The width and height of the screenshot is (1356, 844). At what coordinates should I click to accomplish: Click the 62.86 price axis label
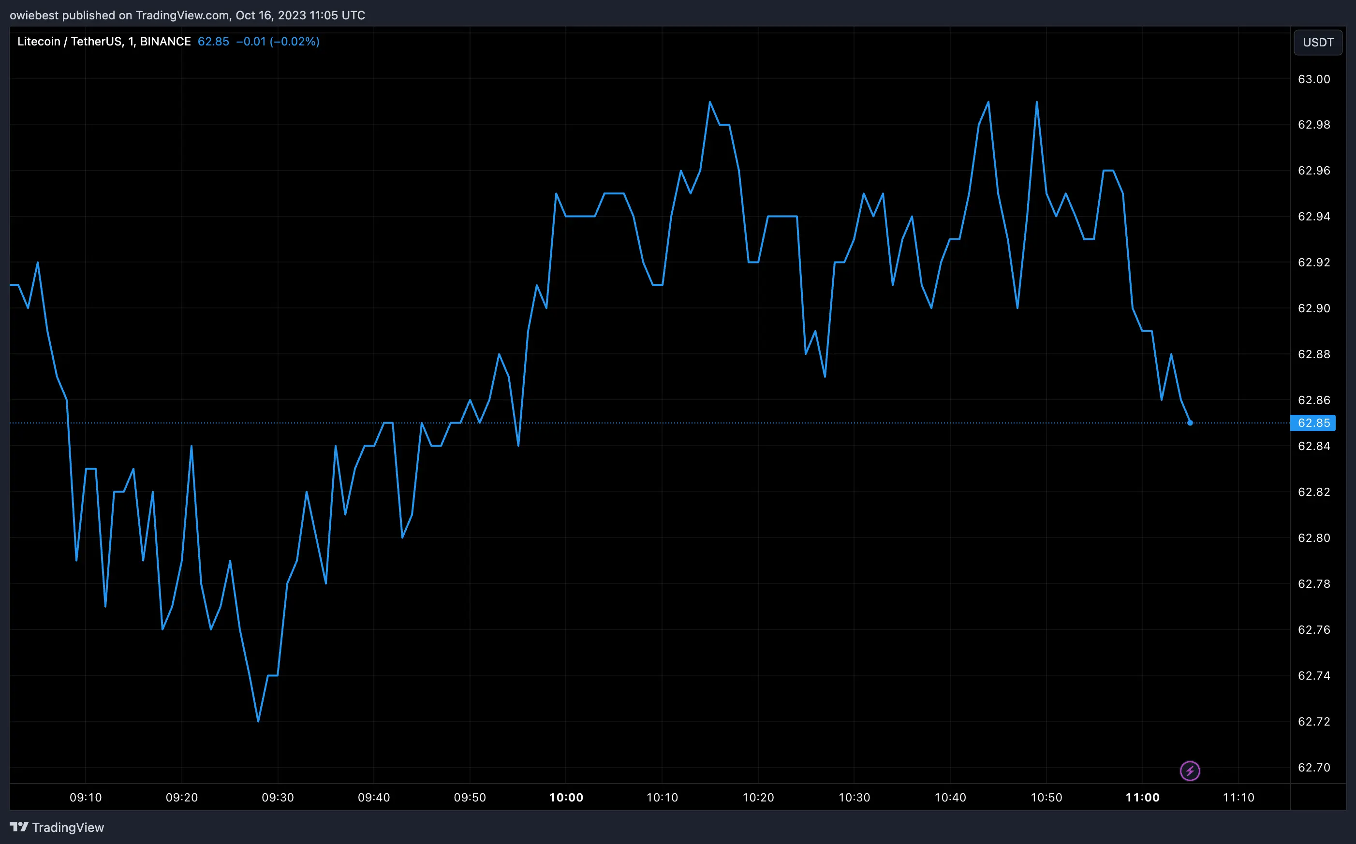coord(1313,400)
